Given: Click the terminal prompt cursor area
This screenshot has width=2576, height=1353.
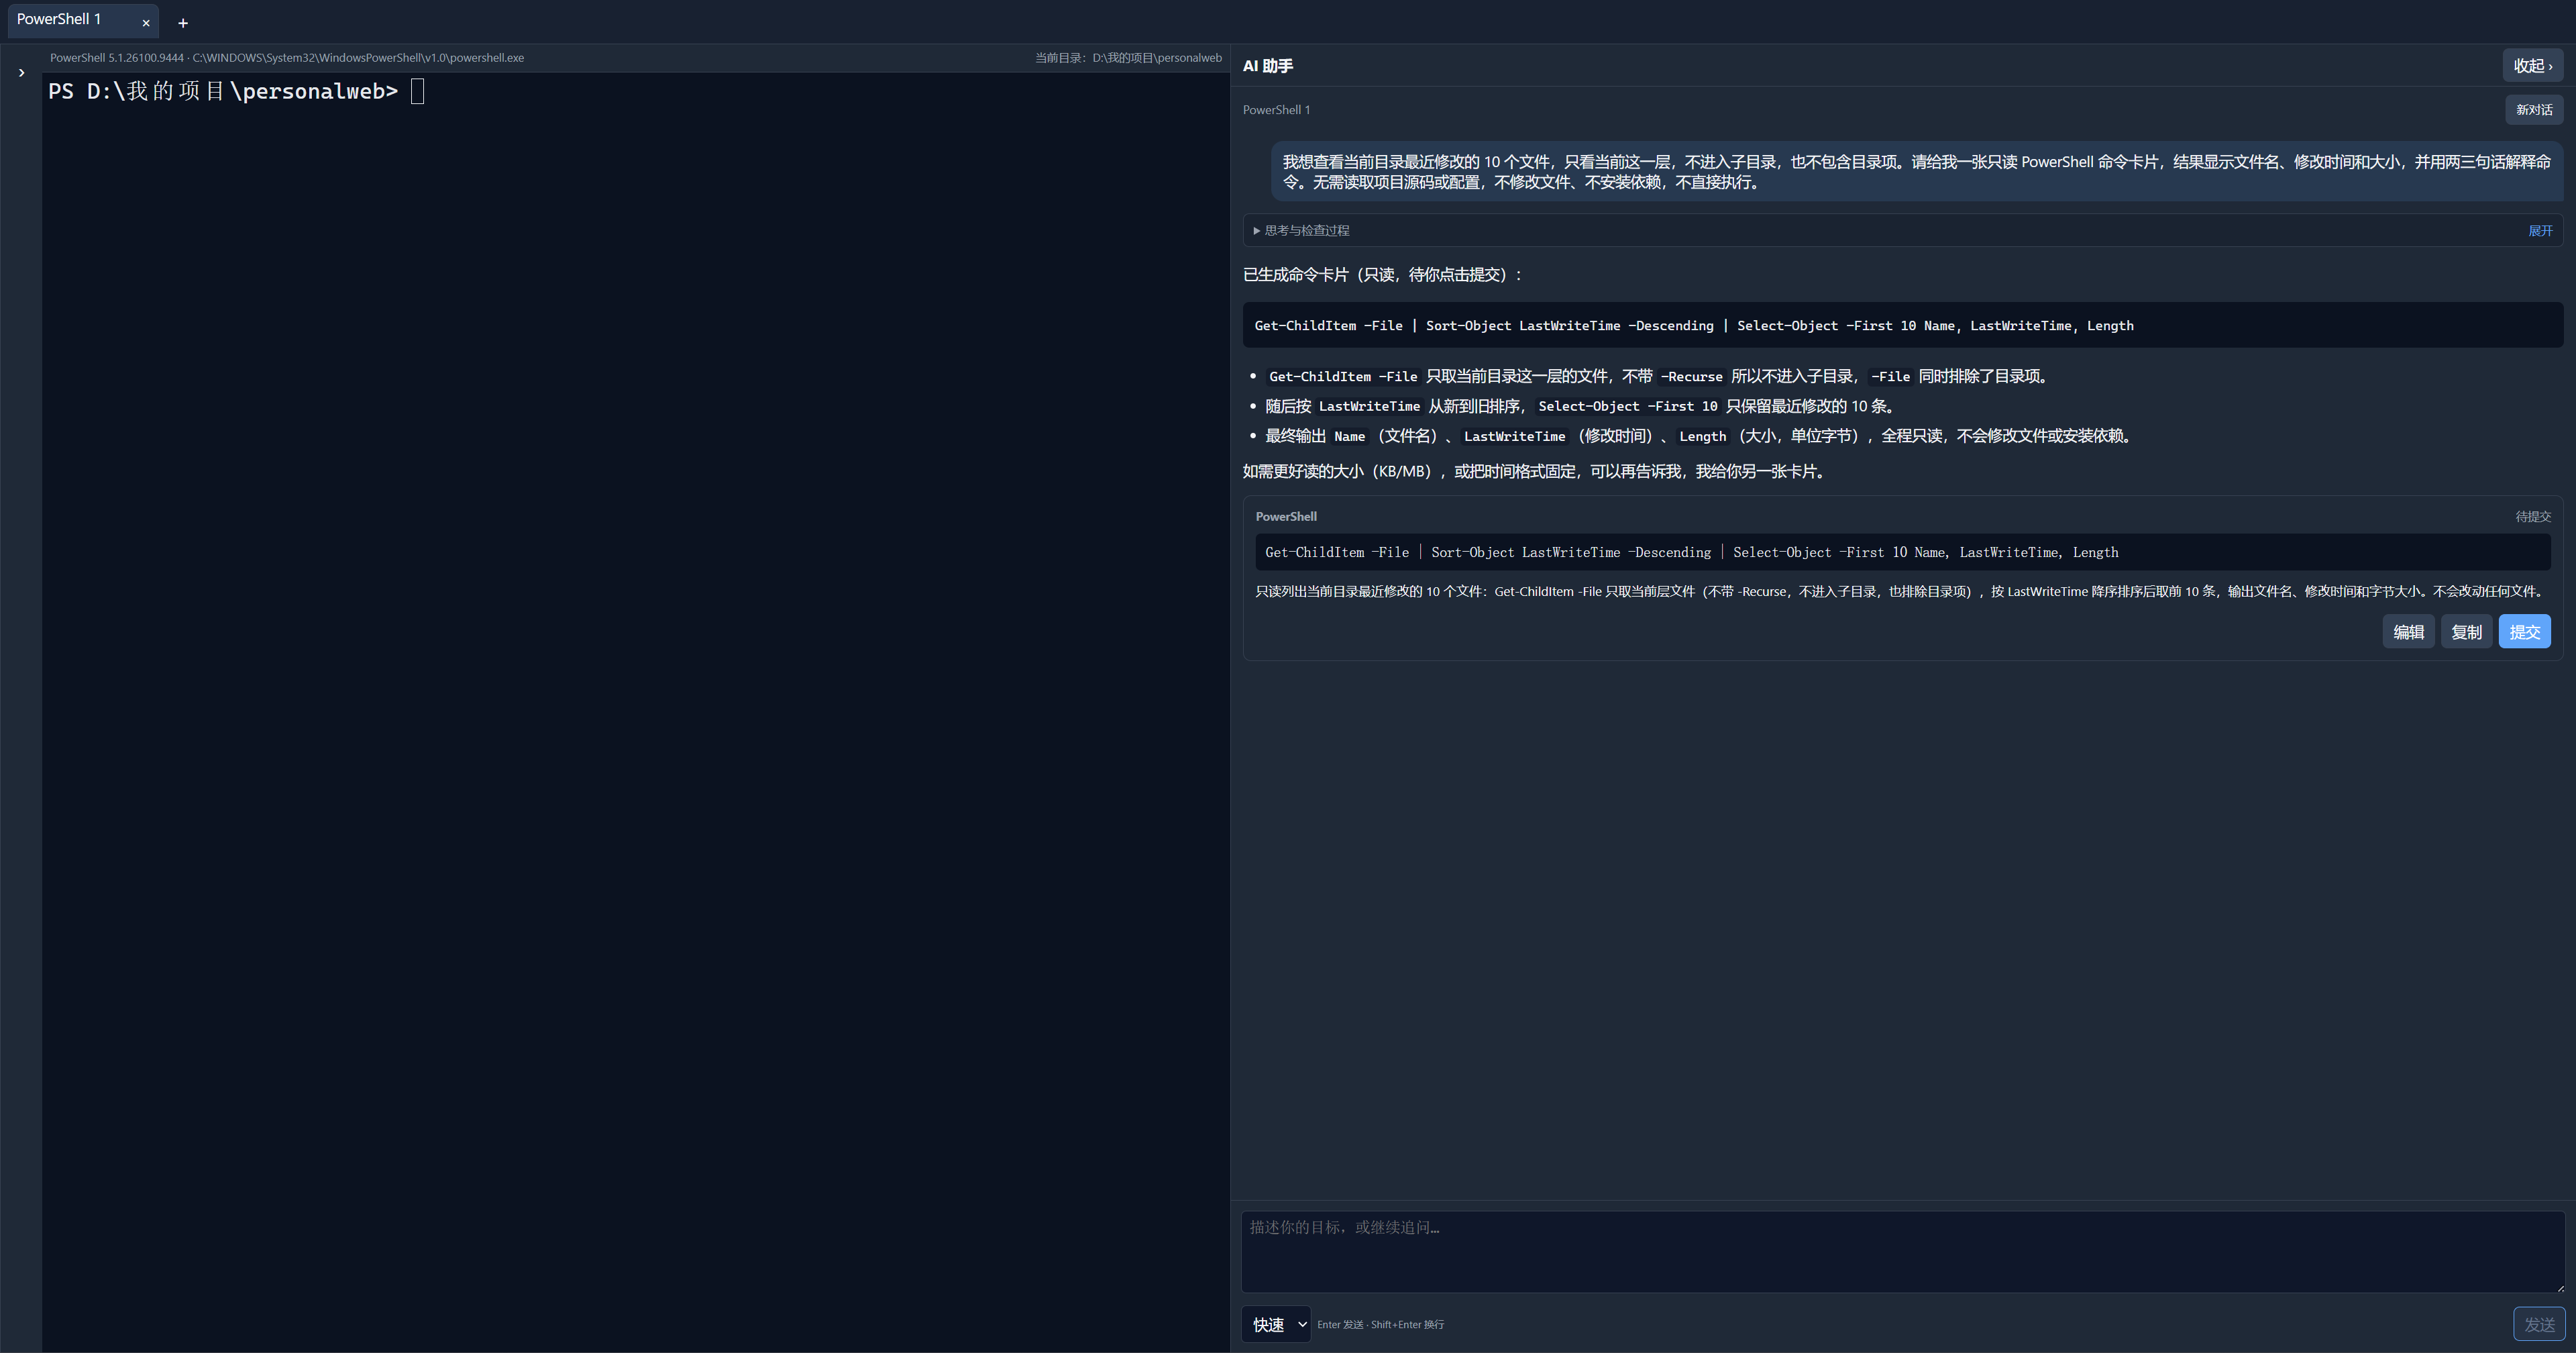Looking at the screenshot, I should click(x=418, y=91).
